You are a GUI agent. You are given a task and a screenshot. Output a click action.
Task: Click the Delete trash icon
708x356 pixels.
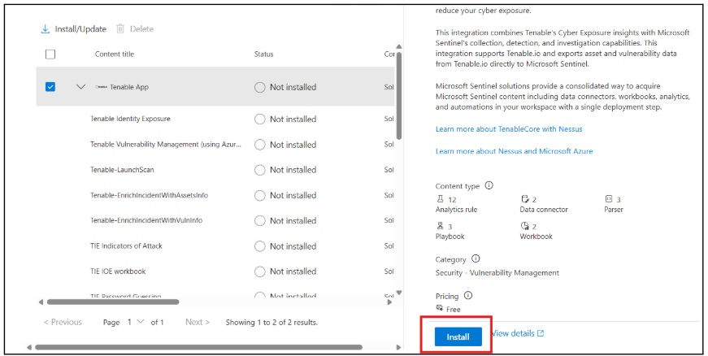pyautogui.click(x=120, y=29)
